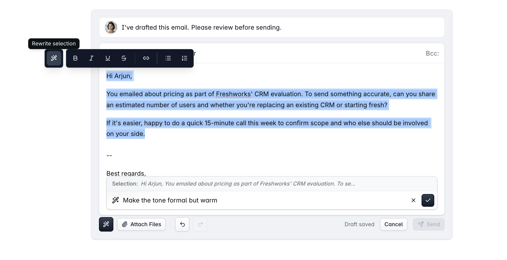The height and width of the screenshot is (260, 507).
Task: Click the 'Hi Arjun,' greeting line
Action: 119,76
